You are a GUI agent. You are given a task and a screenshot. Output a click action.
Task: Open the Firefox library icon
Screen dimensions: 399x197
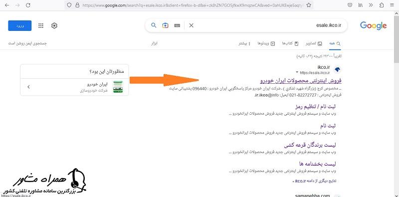coord(361,5)
